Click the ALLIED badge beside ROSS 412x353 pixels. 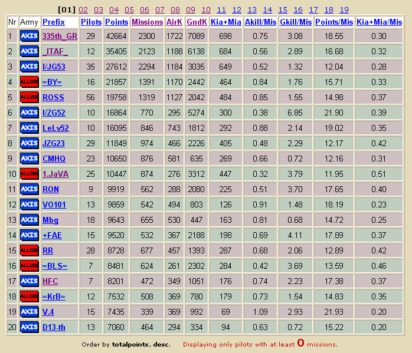click(30, 97)
